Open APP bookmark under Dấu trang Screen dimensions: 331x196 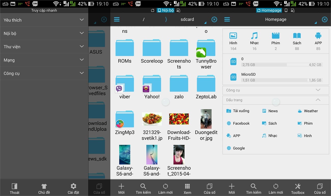pyautogui.click(x=233, y=136)
